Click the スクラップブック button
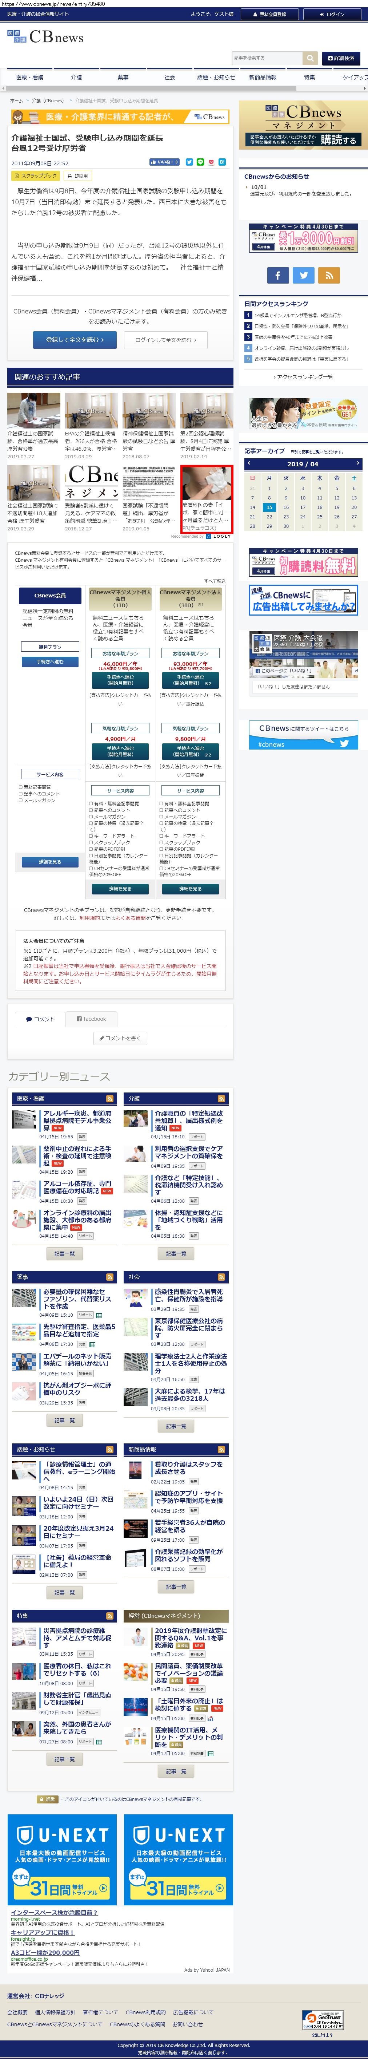368x2059 pixels. coord(36,175)
